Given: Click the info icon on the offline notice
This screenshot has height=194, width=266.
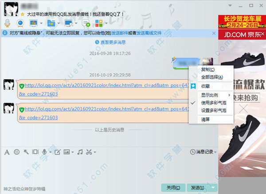Looking at the screenshot, I should (x=5, y=33).
